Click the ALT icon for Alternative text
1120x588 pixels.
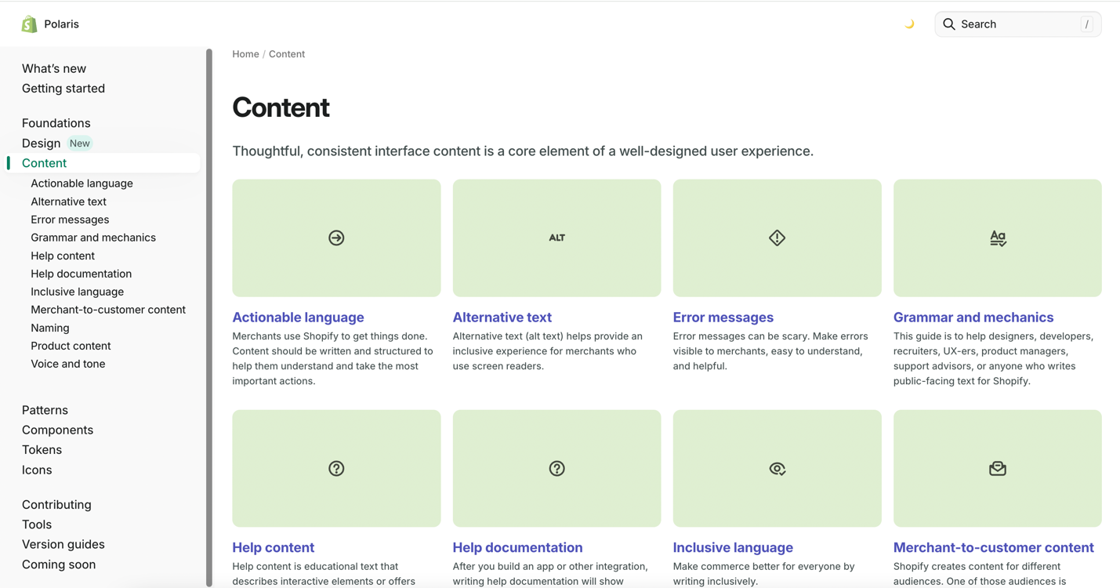tap(556, 238)
